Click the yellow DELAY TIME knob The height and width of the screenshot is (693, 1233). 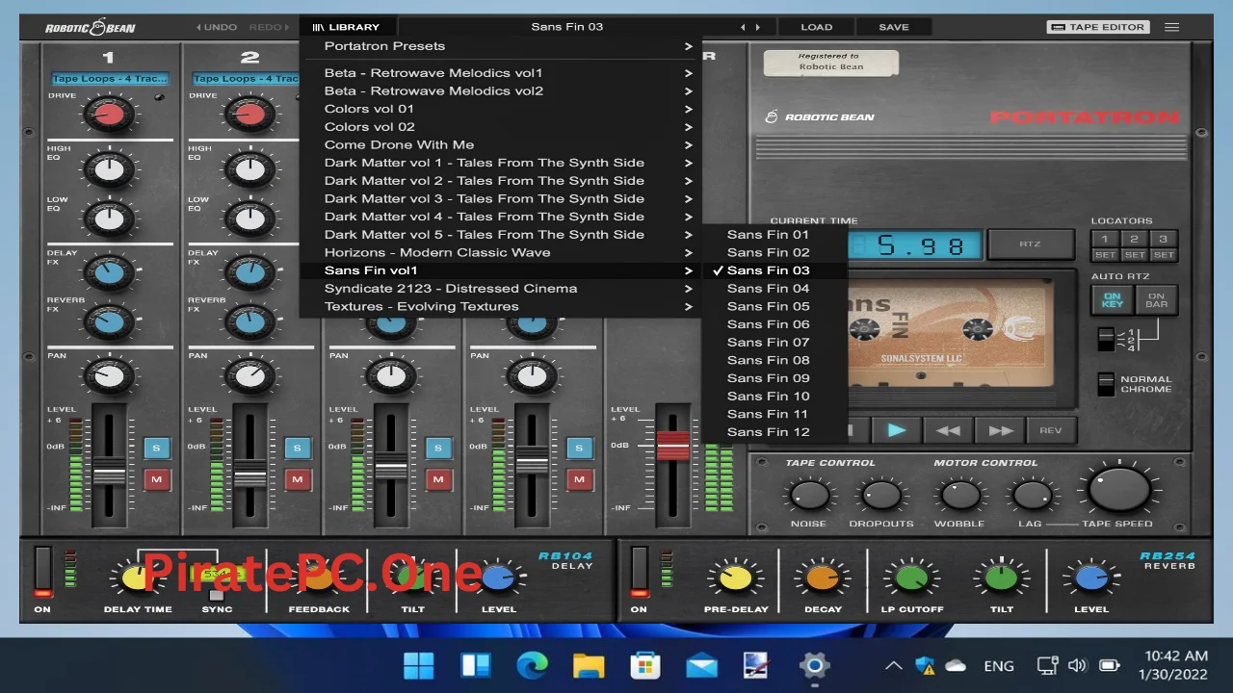tap(138, 577)
